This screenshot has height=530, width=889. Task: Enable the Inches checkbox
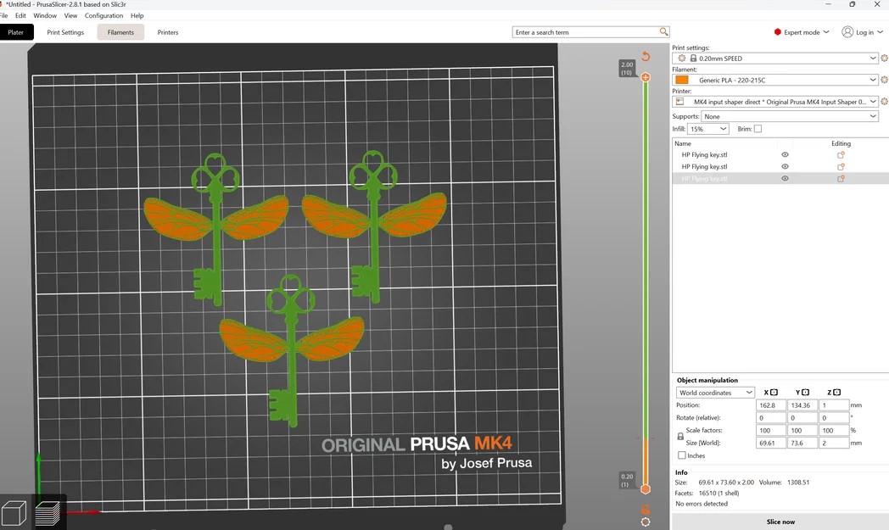click(x=681, y=455)
